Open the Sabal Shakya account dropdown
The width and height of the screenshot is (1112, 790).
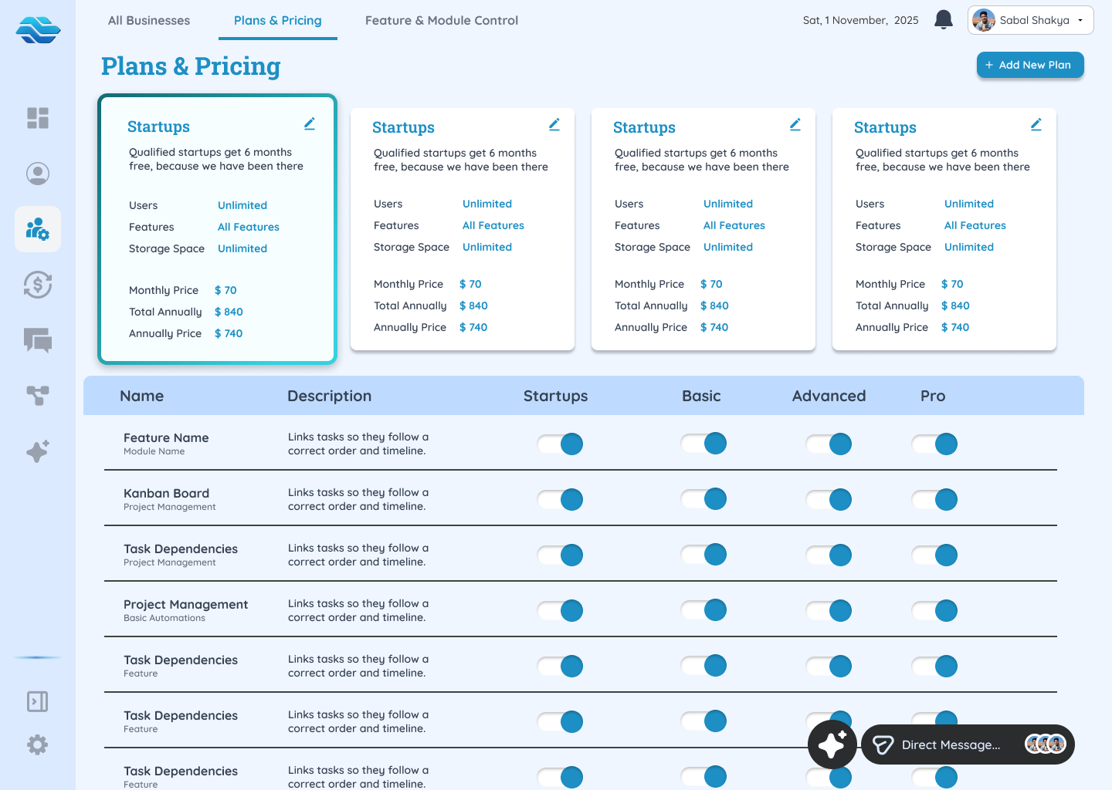click(x=1030, y=20)
